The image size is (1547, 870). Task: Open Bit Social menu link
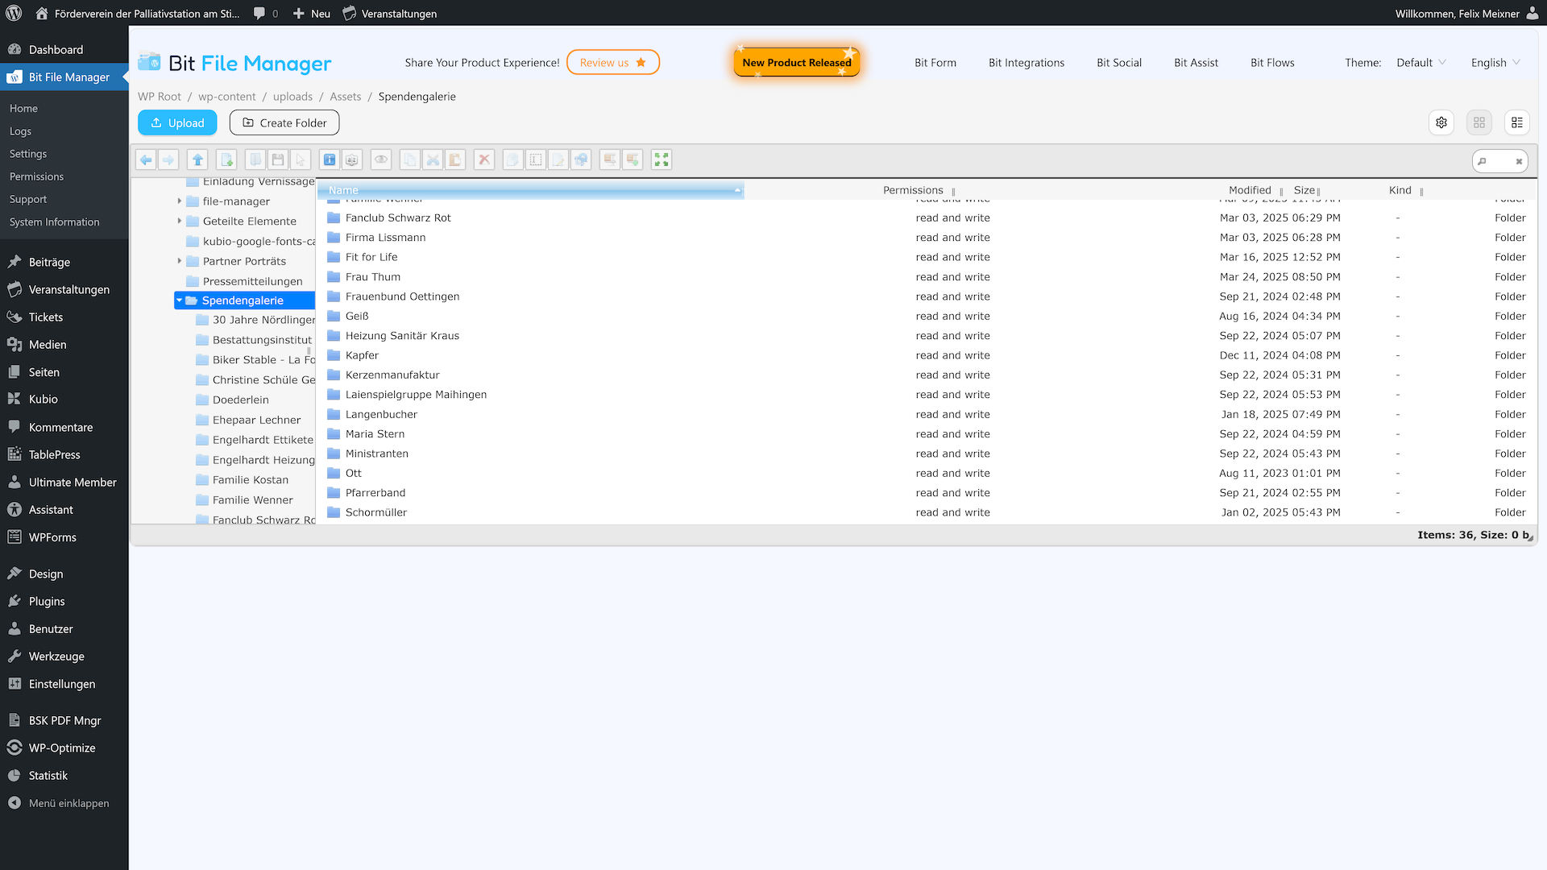pos(1118,62)
